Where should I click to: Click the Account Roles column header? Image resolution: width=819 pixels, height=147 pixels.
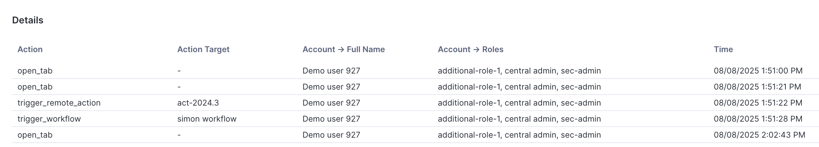pos(470,49)
